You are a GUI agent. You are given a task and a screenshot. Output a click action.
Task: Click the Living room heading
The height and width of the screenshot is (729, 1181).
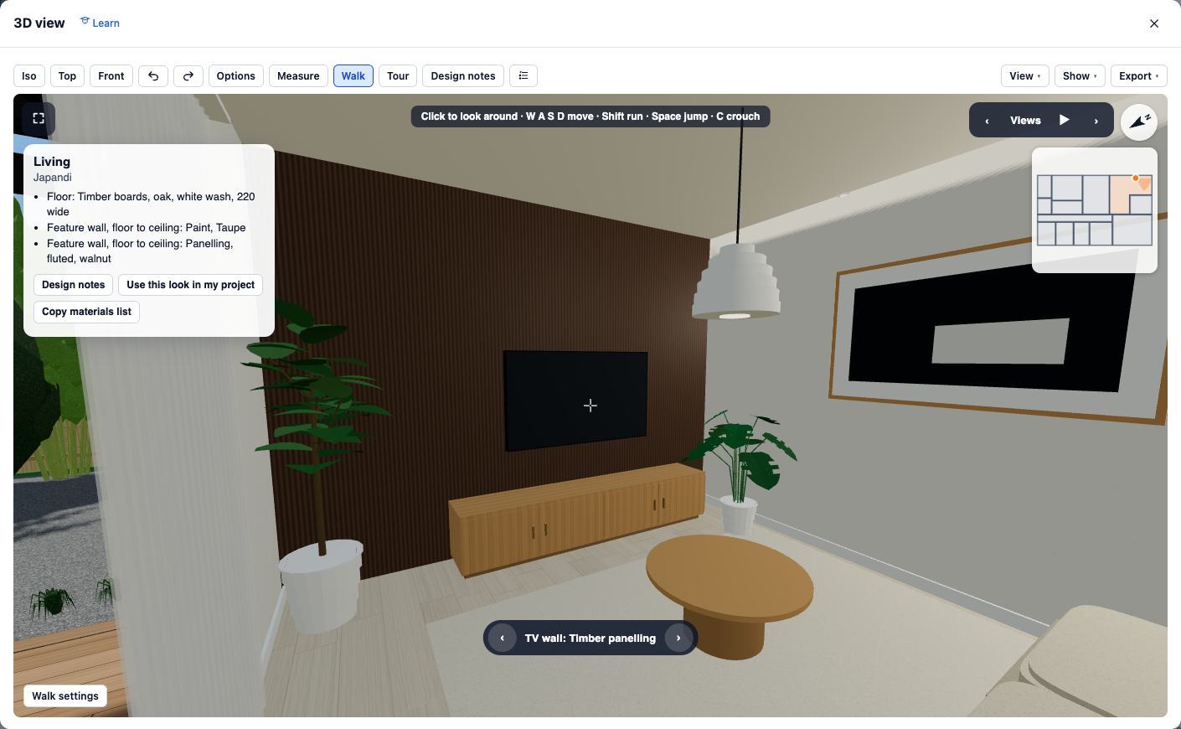coord(52,162)
